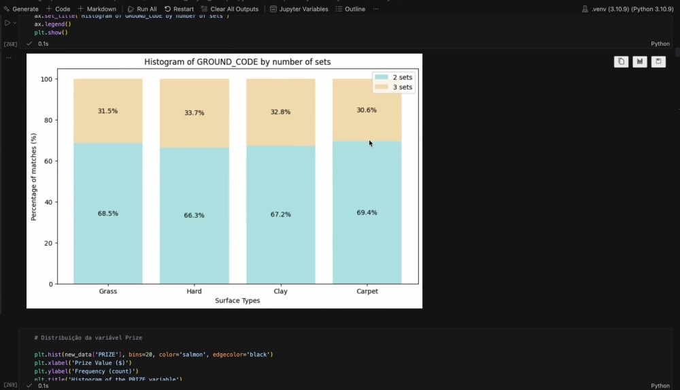Click the Carpet x-axis label
680x390 pixels.
(x=367, y=291)
